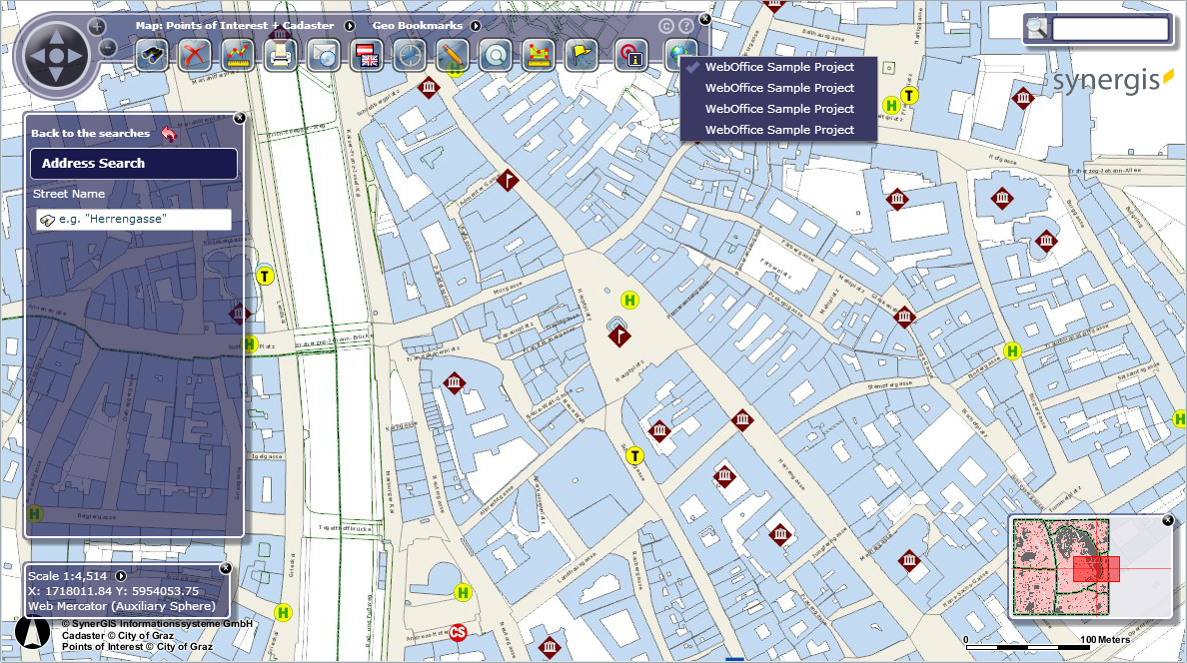Open the Geo Bookmarks dropdown arrow

(x=477, y=25)
